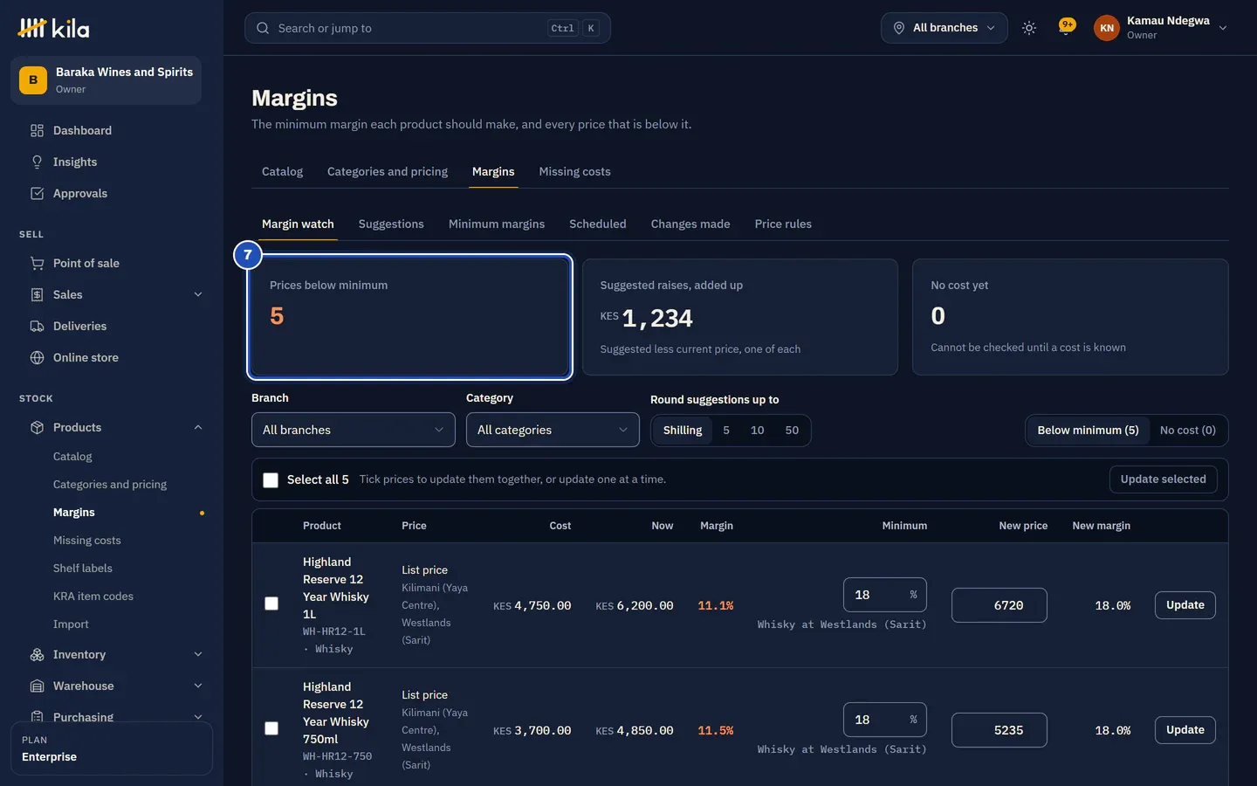Switch to the Suggestions tab
Image resolution: width=1257 pixels, height=786 pixels.
(x=391, y=224)
